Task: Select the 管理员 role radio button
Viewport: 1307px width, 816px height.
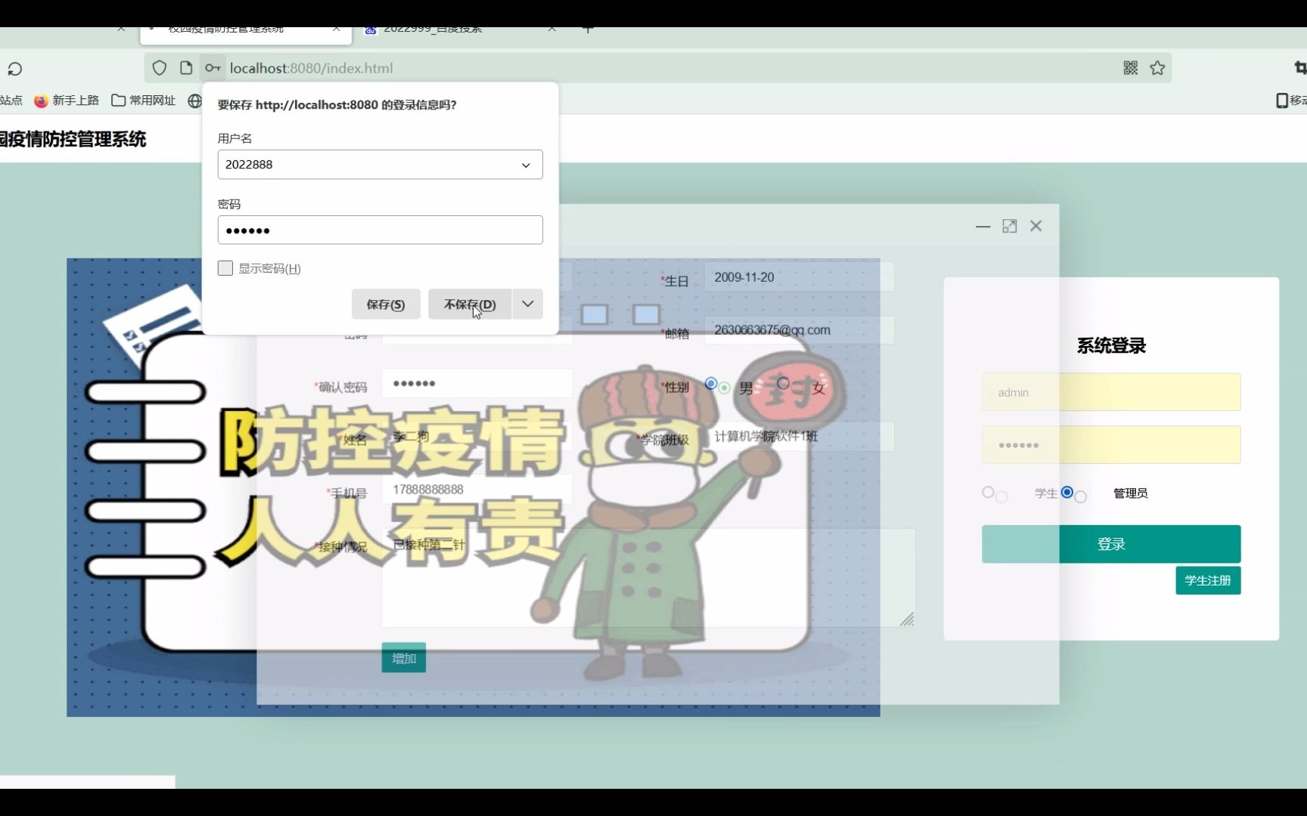Action: (x=1067, y=493)
